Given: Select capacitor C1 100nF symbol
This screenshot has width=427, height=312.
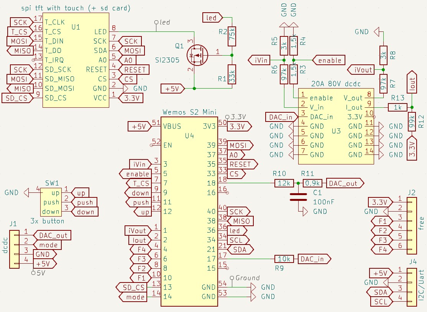Looking at the screenshot, I should [298, 197].
